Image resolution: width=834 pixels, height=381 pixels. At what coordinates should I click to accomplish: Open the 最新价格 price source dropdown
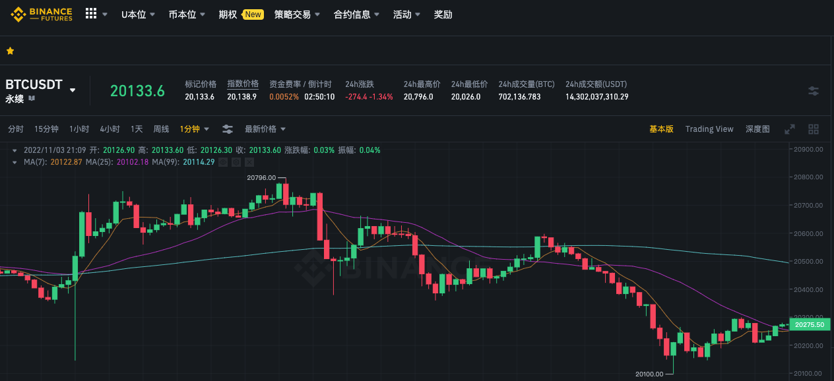264,129
